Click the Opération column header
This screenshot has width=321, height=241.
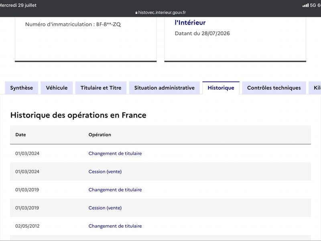click(x=100, y=135)
